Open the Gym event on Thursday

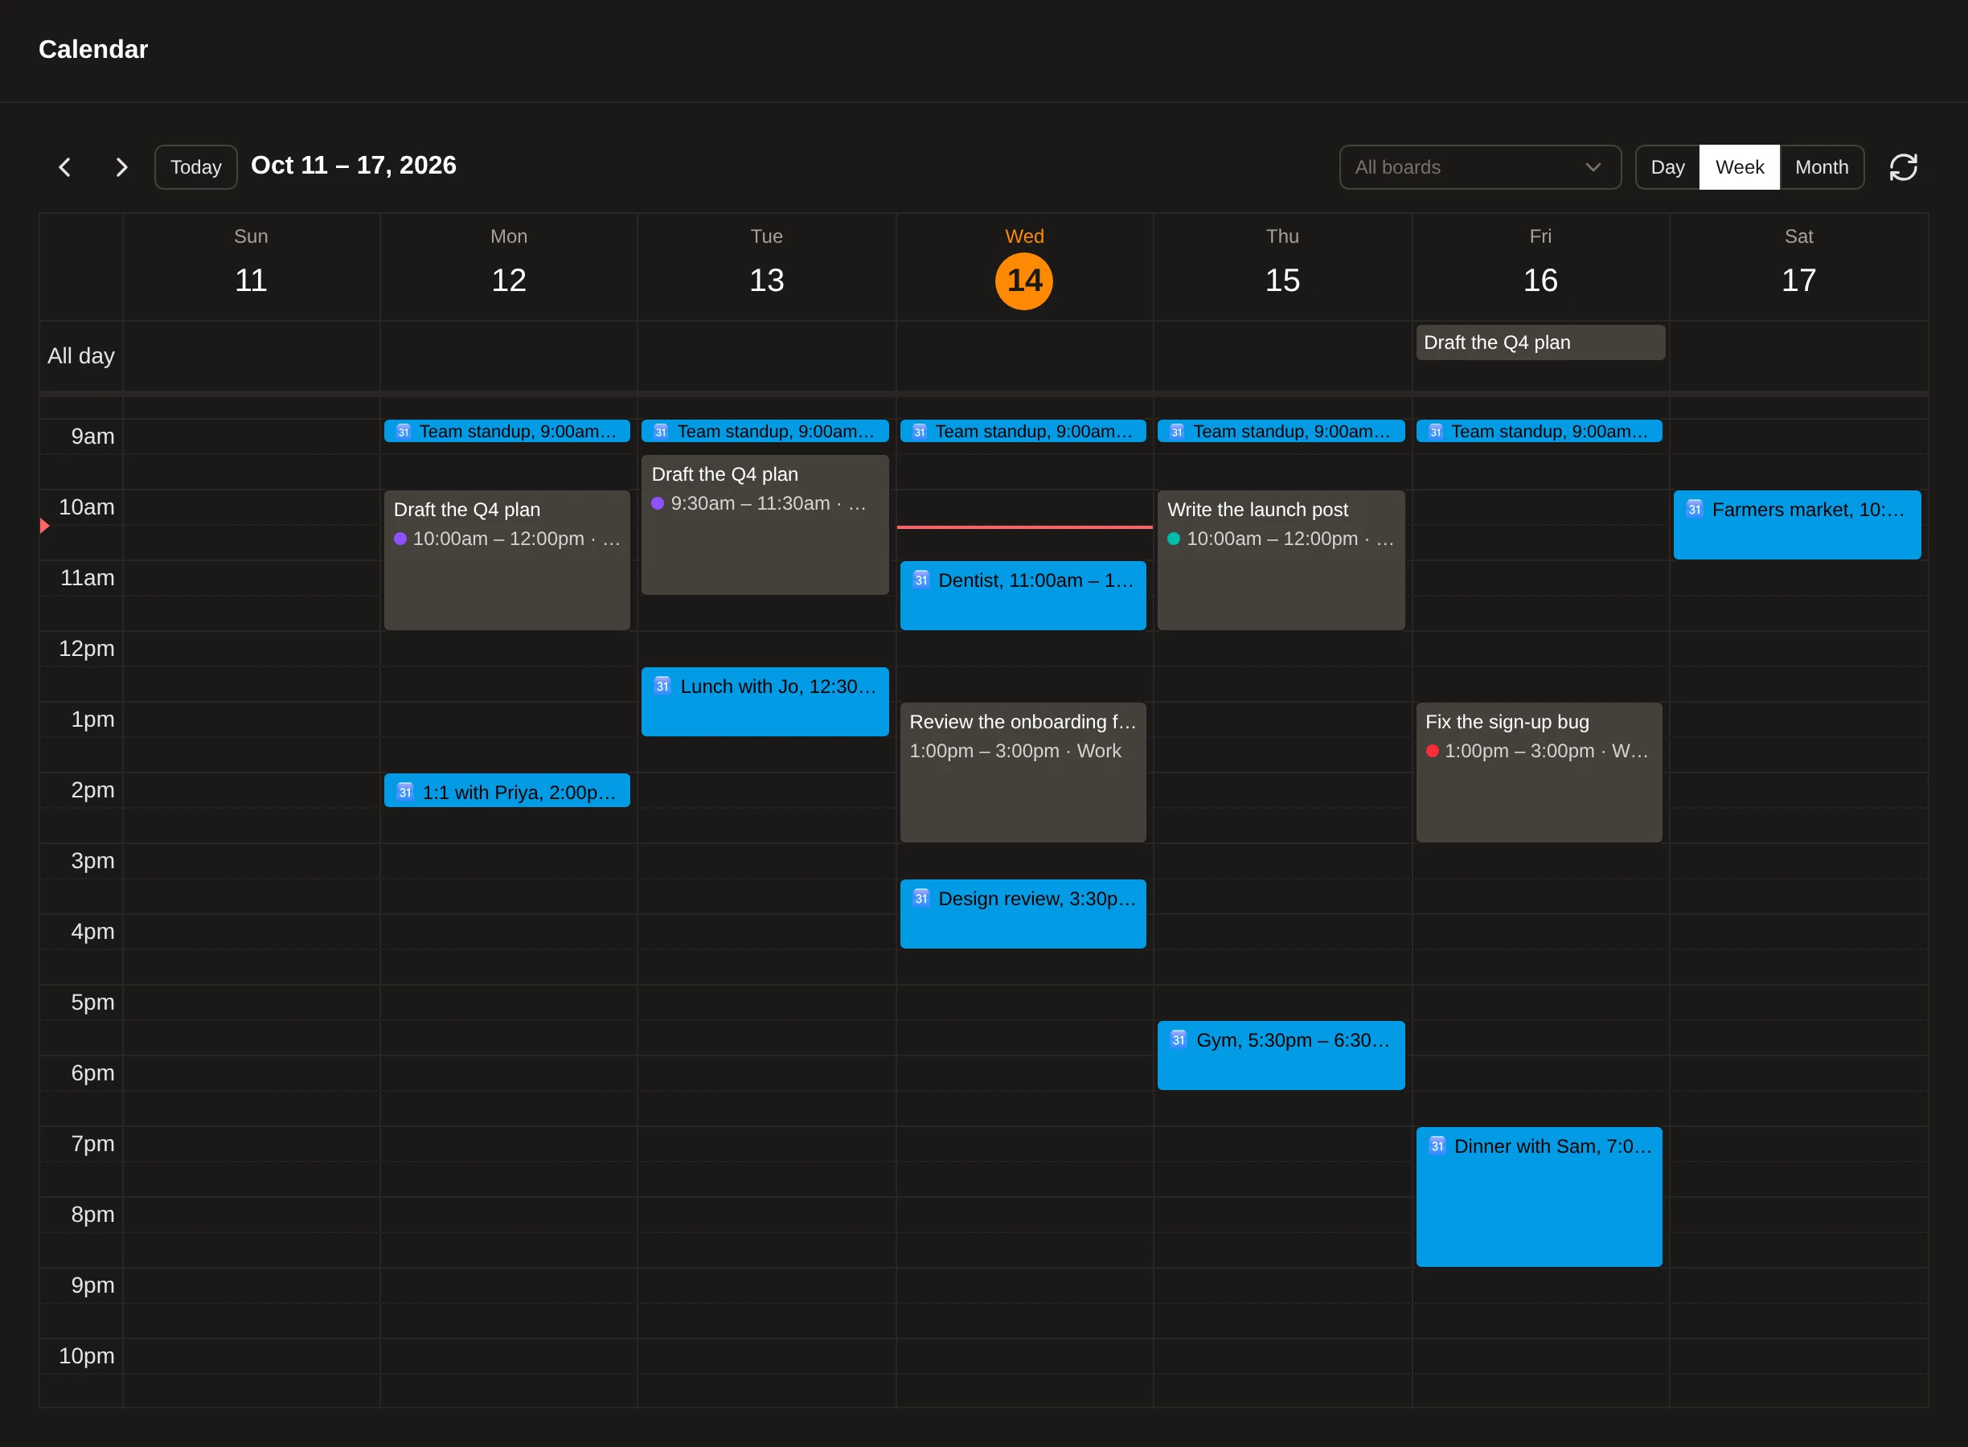tap(1281, 1056)
